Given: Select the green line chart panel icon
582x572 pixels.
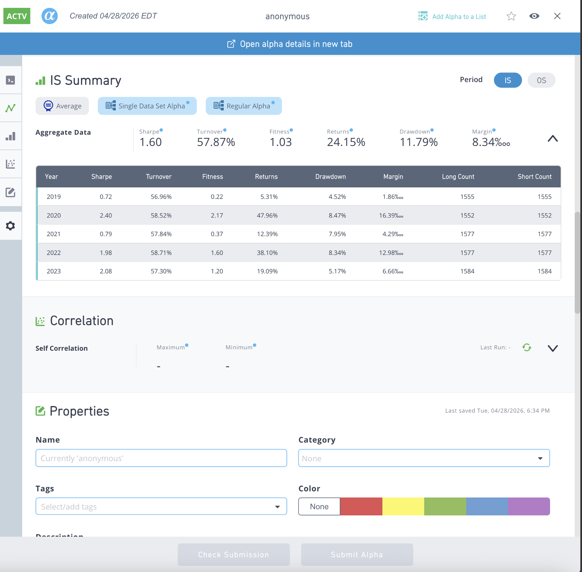Looking at the screenshot, I should (x=11, y=108).
